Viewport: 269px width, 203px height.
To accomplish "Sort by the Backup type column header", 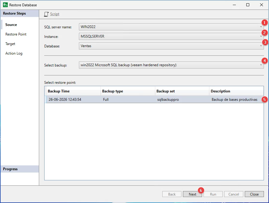I will pyautogui.click(x=128, y=91).
